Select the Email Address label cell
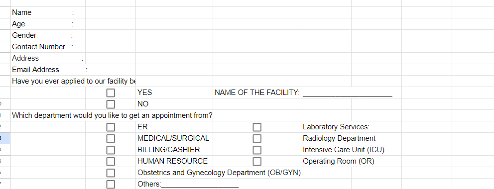The width and height of the screenshot is (494, 189). click(48, 70)
